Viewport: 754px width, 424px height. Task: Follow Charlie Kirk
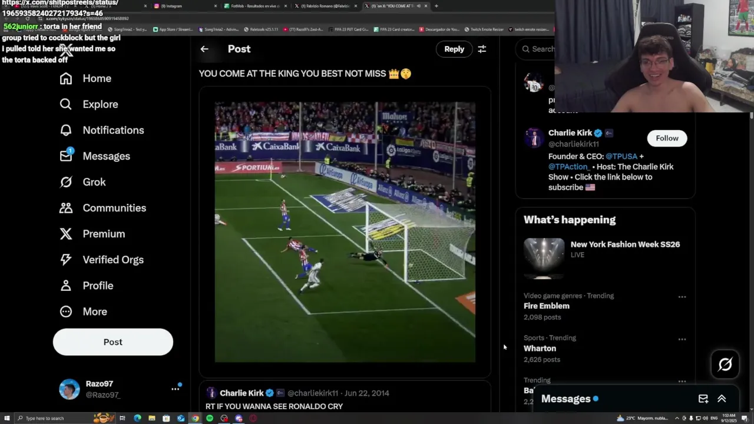[x=667, y=138]
